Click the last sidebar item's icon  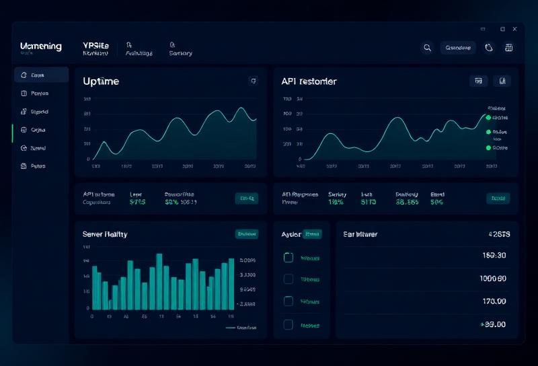(x=24, y=166)
